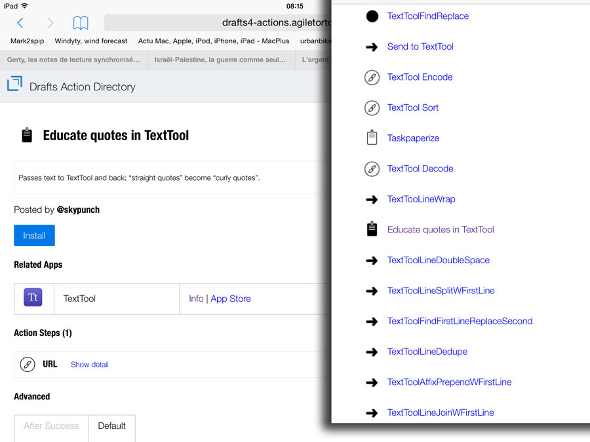The image size is (590, 442).
Task: Open Safari's bookmarks book icon
Action: click(x=81, y=23)
